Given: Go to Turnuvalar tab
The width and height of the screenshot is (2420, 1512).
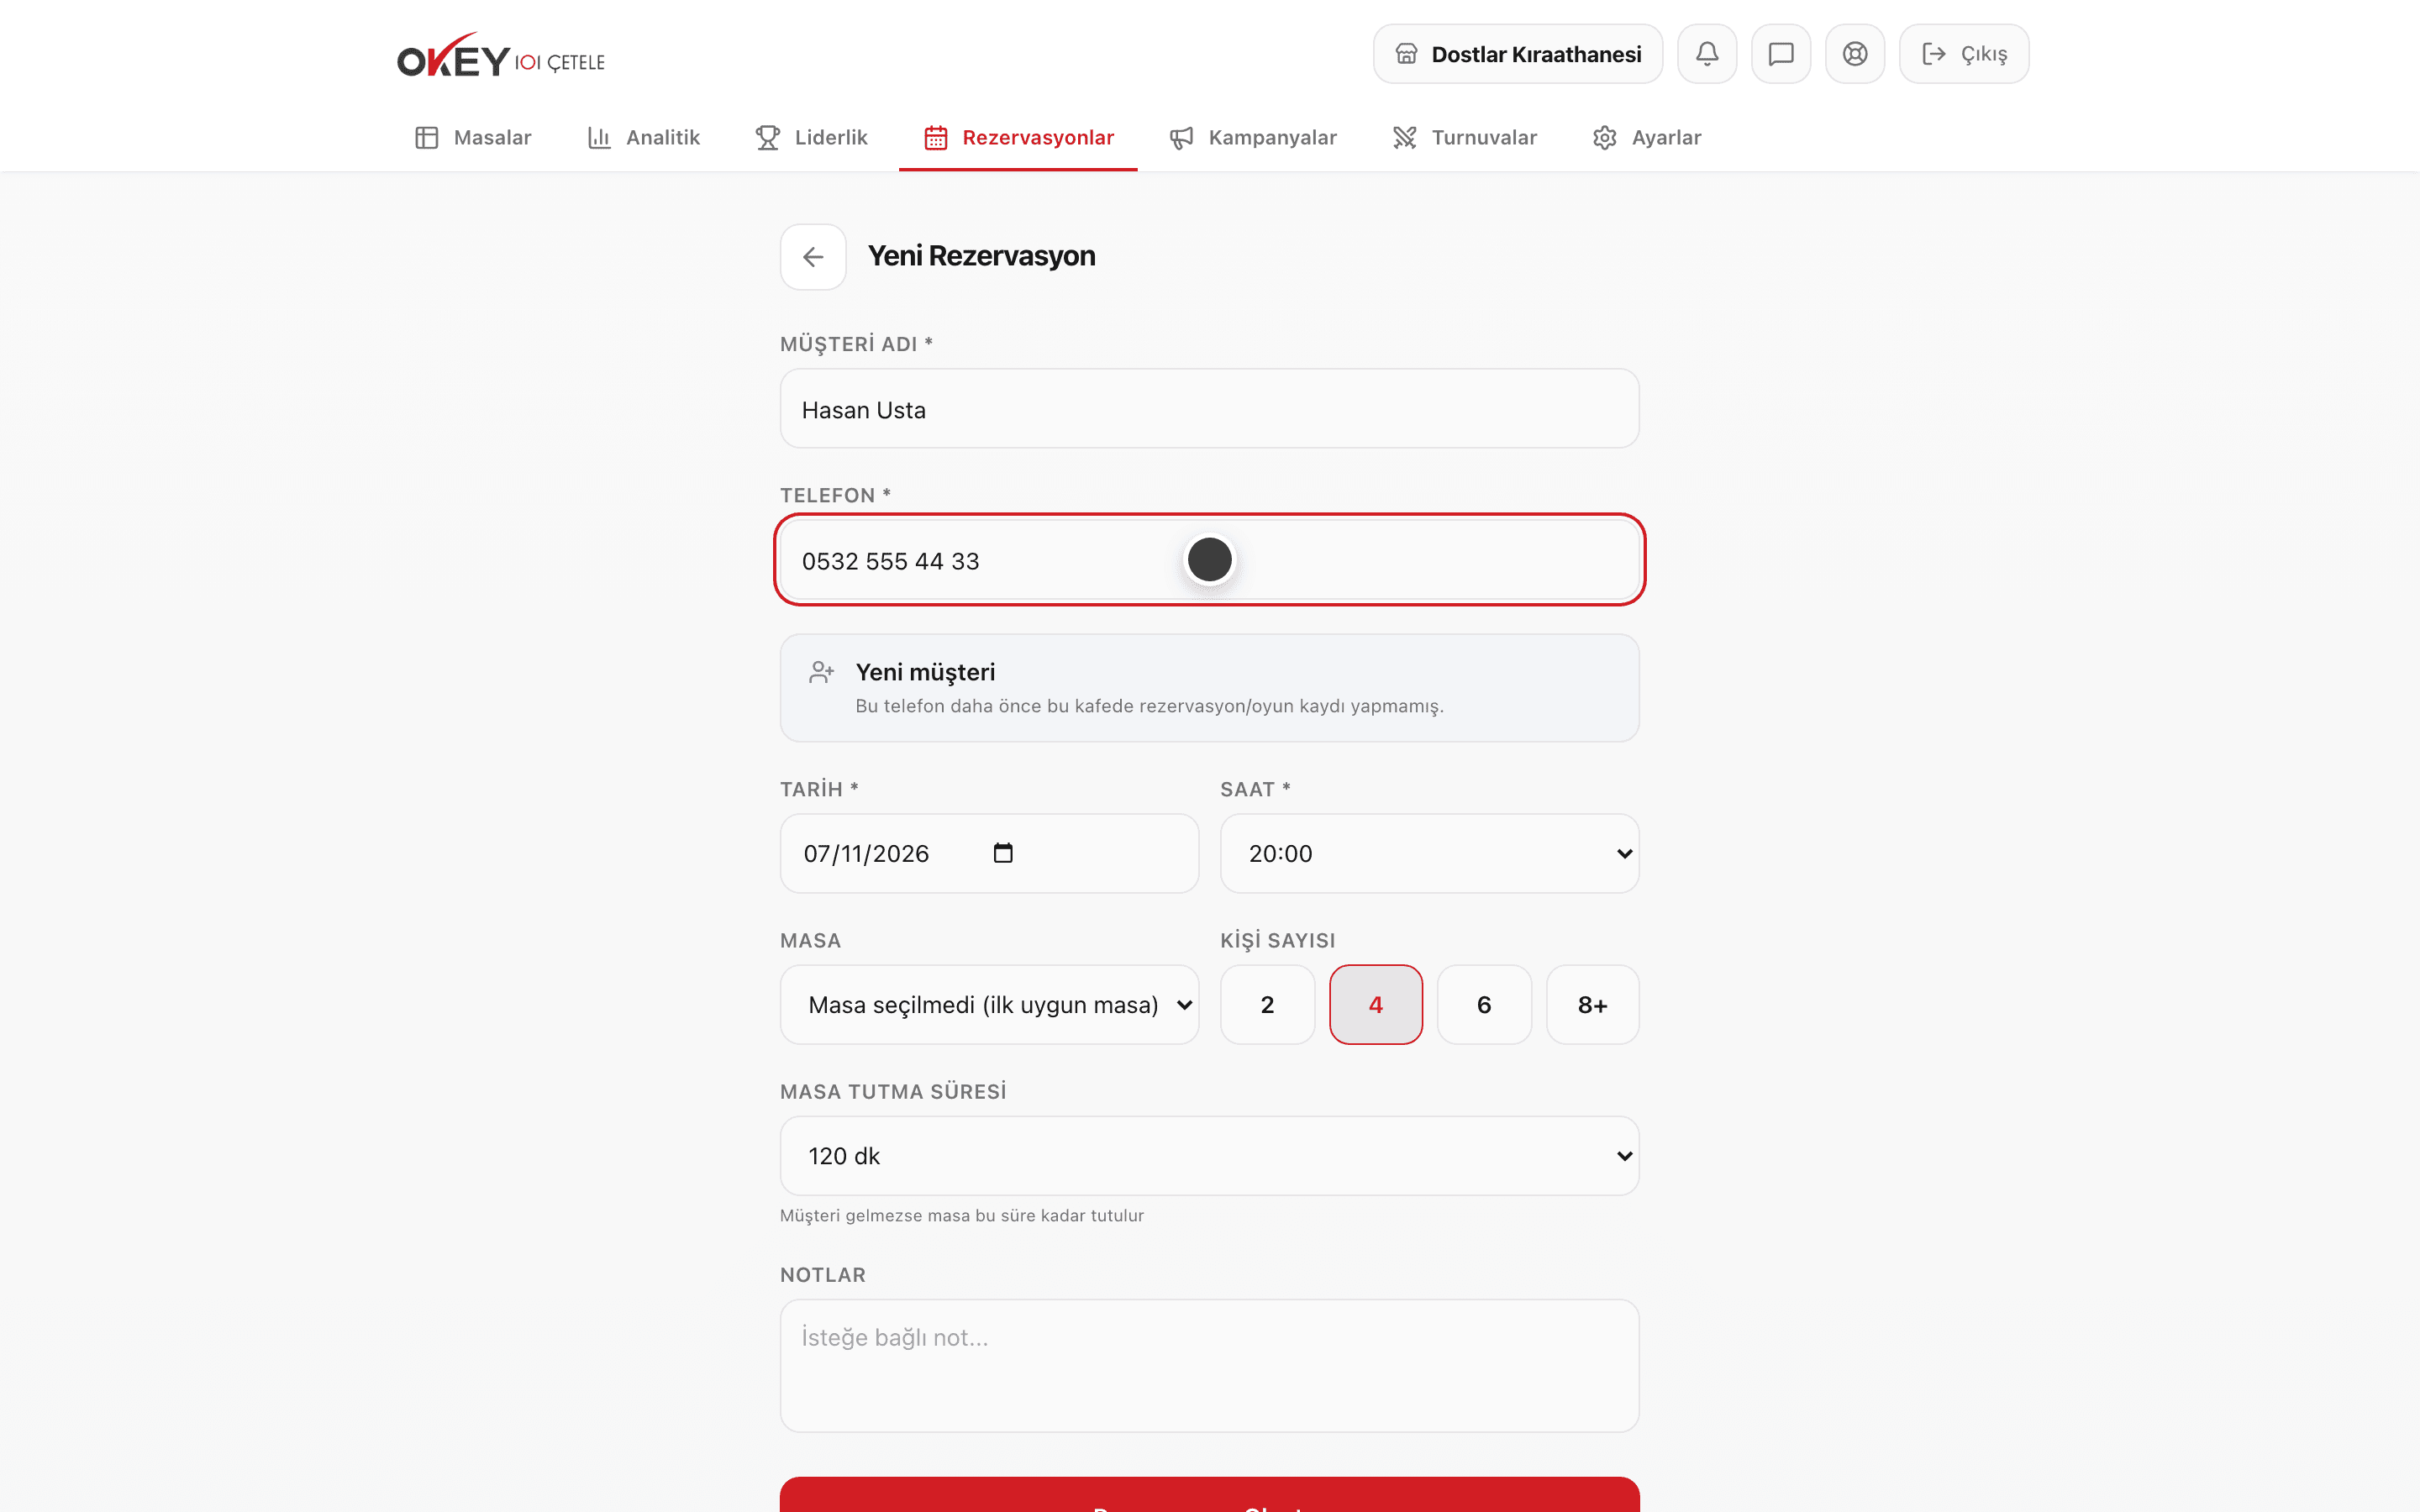Looking at the screenshot, I should click(x=1465, y=138).
